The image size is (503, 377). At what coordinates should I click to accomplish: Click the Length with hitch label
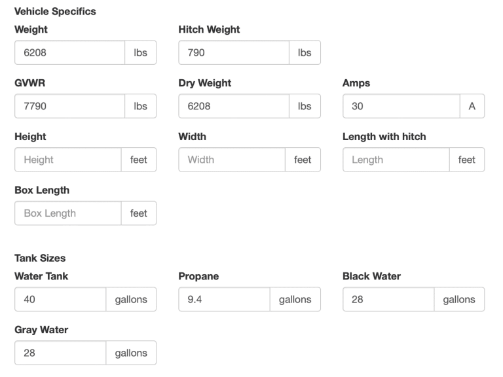[384, 137]
